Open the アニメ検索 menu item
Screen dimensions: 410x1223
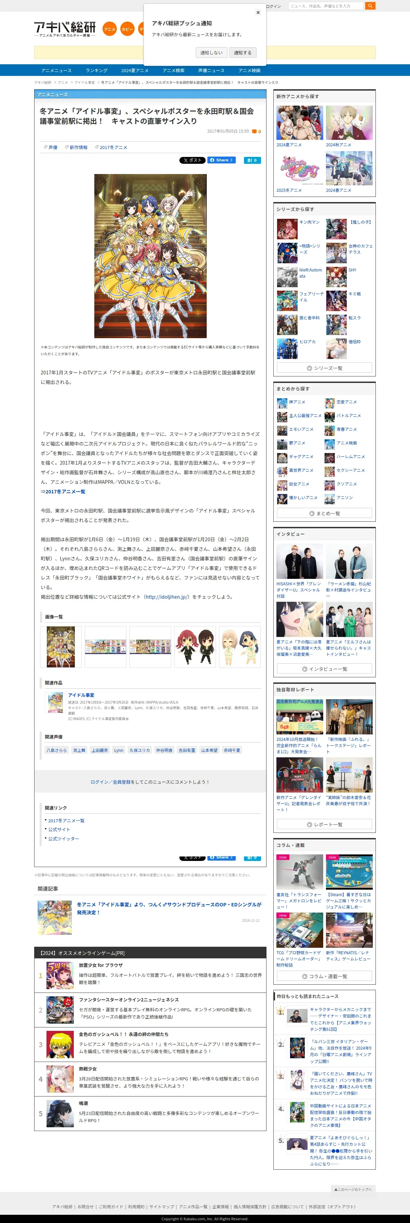[173, 70]
